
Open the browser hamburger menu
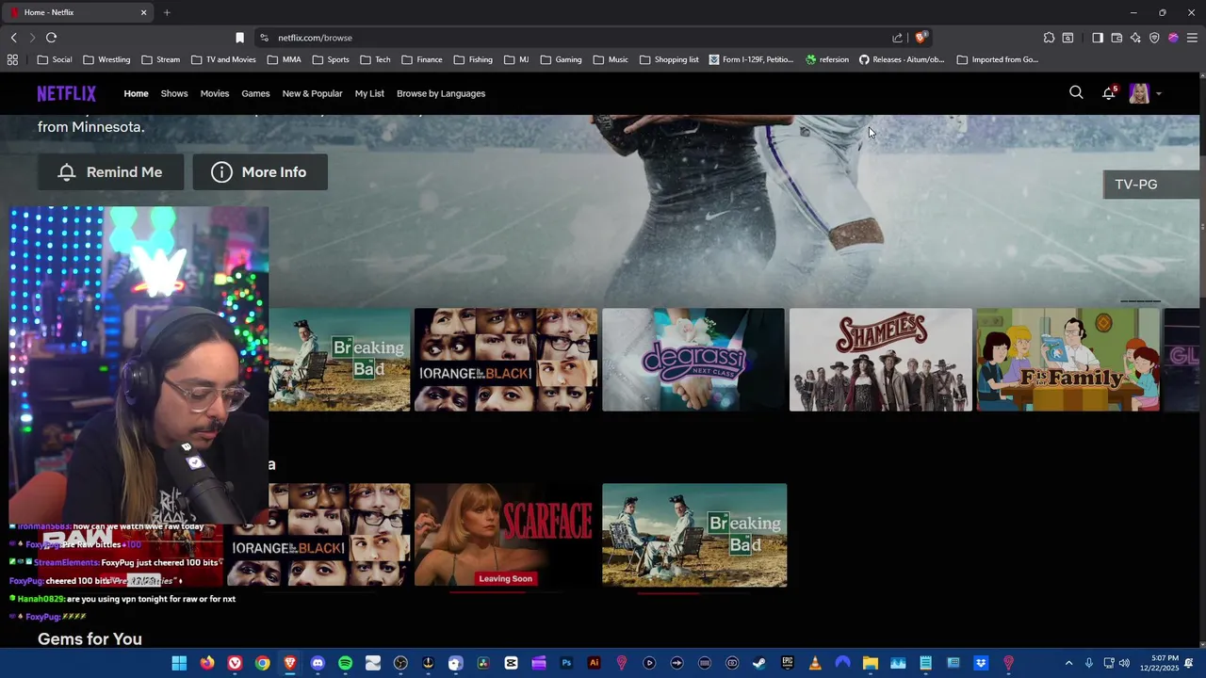point(1192,38)
